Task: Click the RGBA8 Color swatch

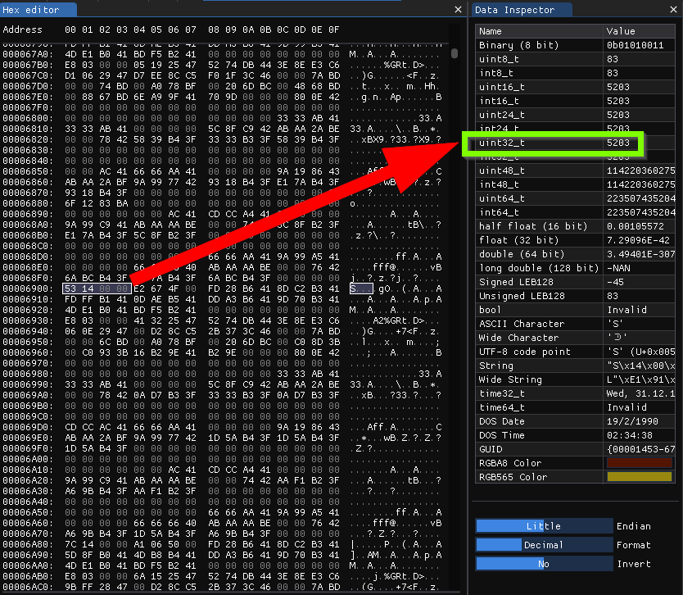Action: click(x=639, y=463)
